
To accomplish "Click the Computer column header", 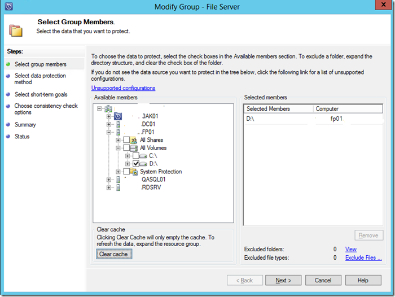I will click(348, 108).
